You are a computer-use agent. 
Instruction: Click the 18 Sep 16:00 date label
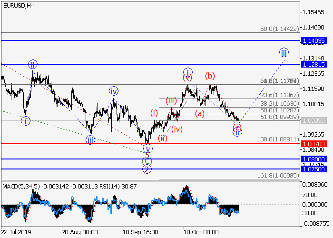pyautogui.click(x=141, y=233)
